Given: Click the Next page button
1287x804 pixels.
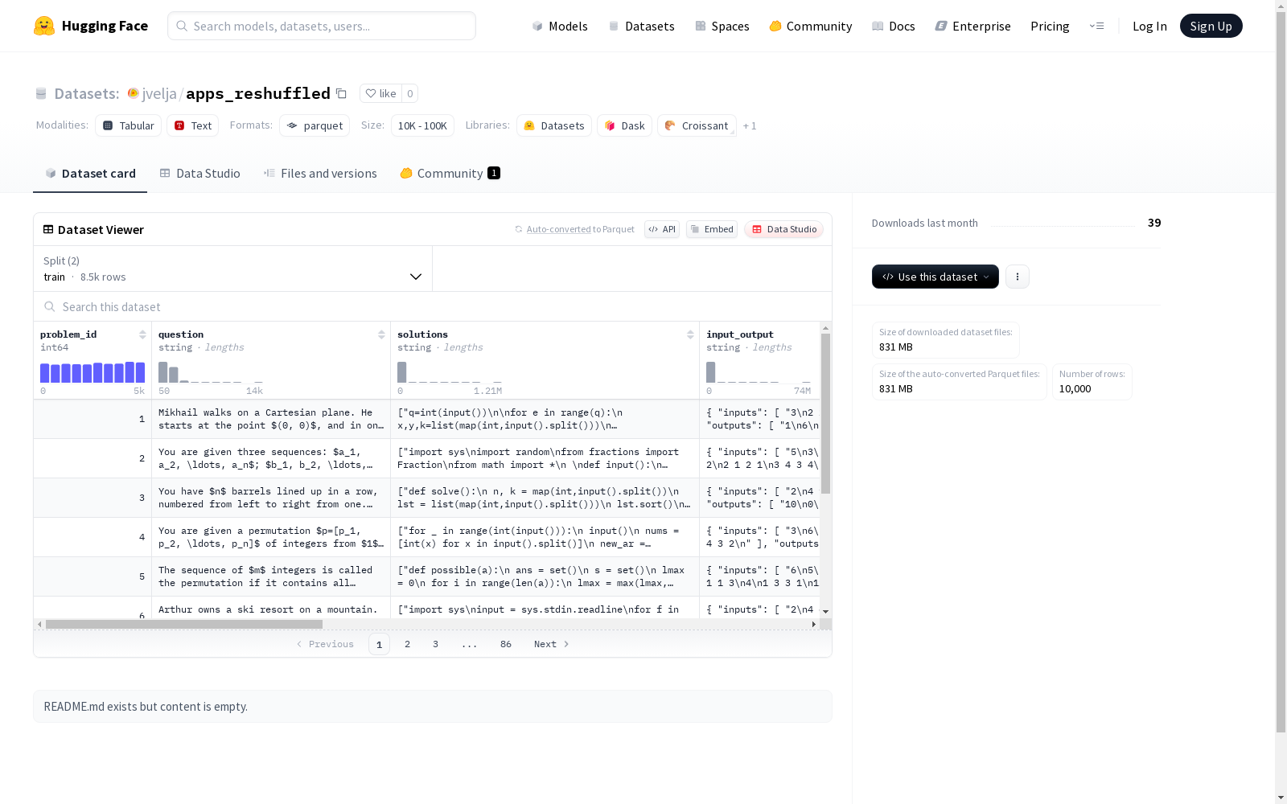Looking at the screenshot, I should click(x=552, y=644).
